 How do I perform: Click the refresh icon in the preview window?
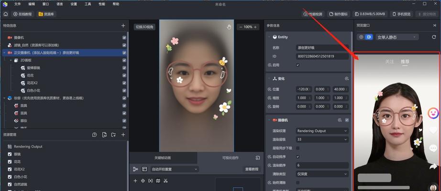435,37
